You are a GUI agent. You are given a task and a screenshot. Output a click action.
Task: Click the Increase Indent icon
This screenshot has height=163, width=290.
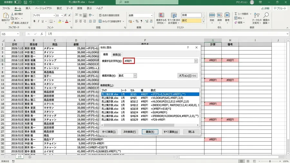94,22
